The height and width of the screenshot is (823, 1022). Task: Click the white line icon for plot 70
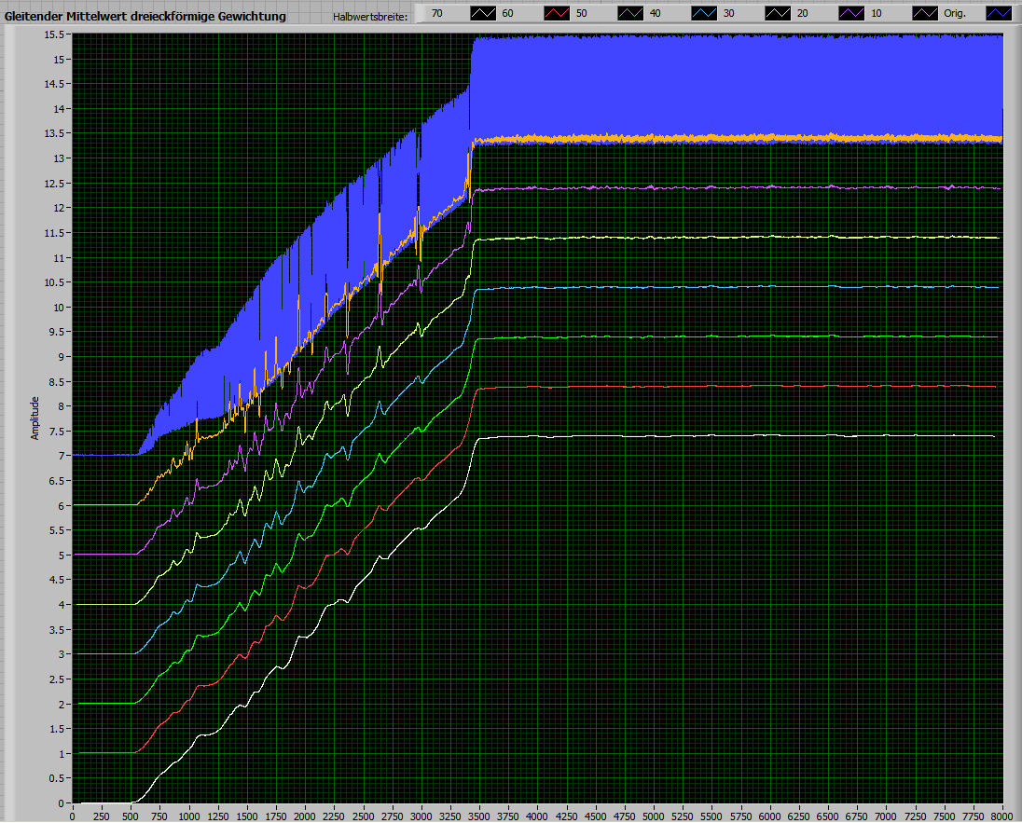point(484,13)
